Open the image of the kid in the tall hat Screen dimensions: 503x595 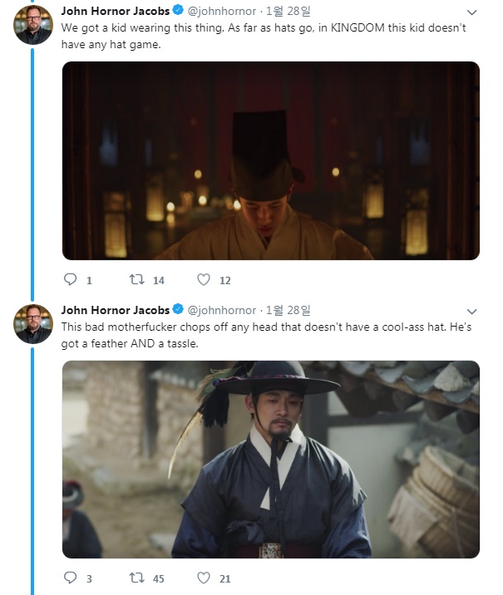click(x=271, y=160)
